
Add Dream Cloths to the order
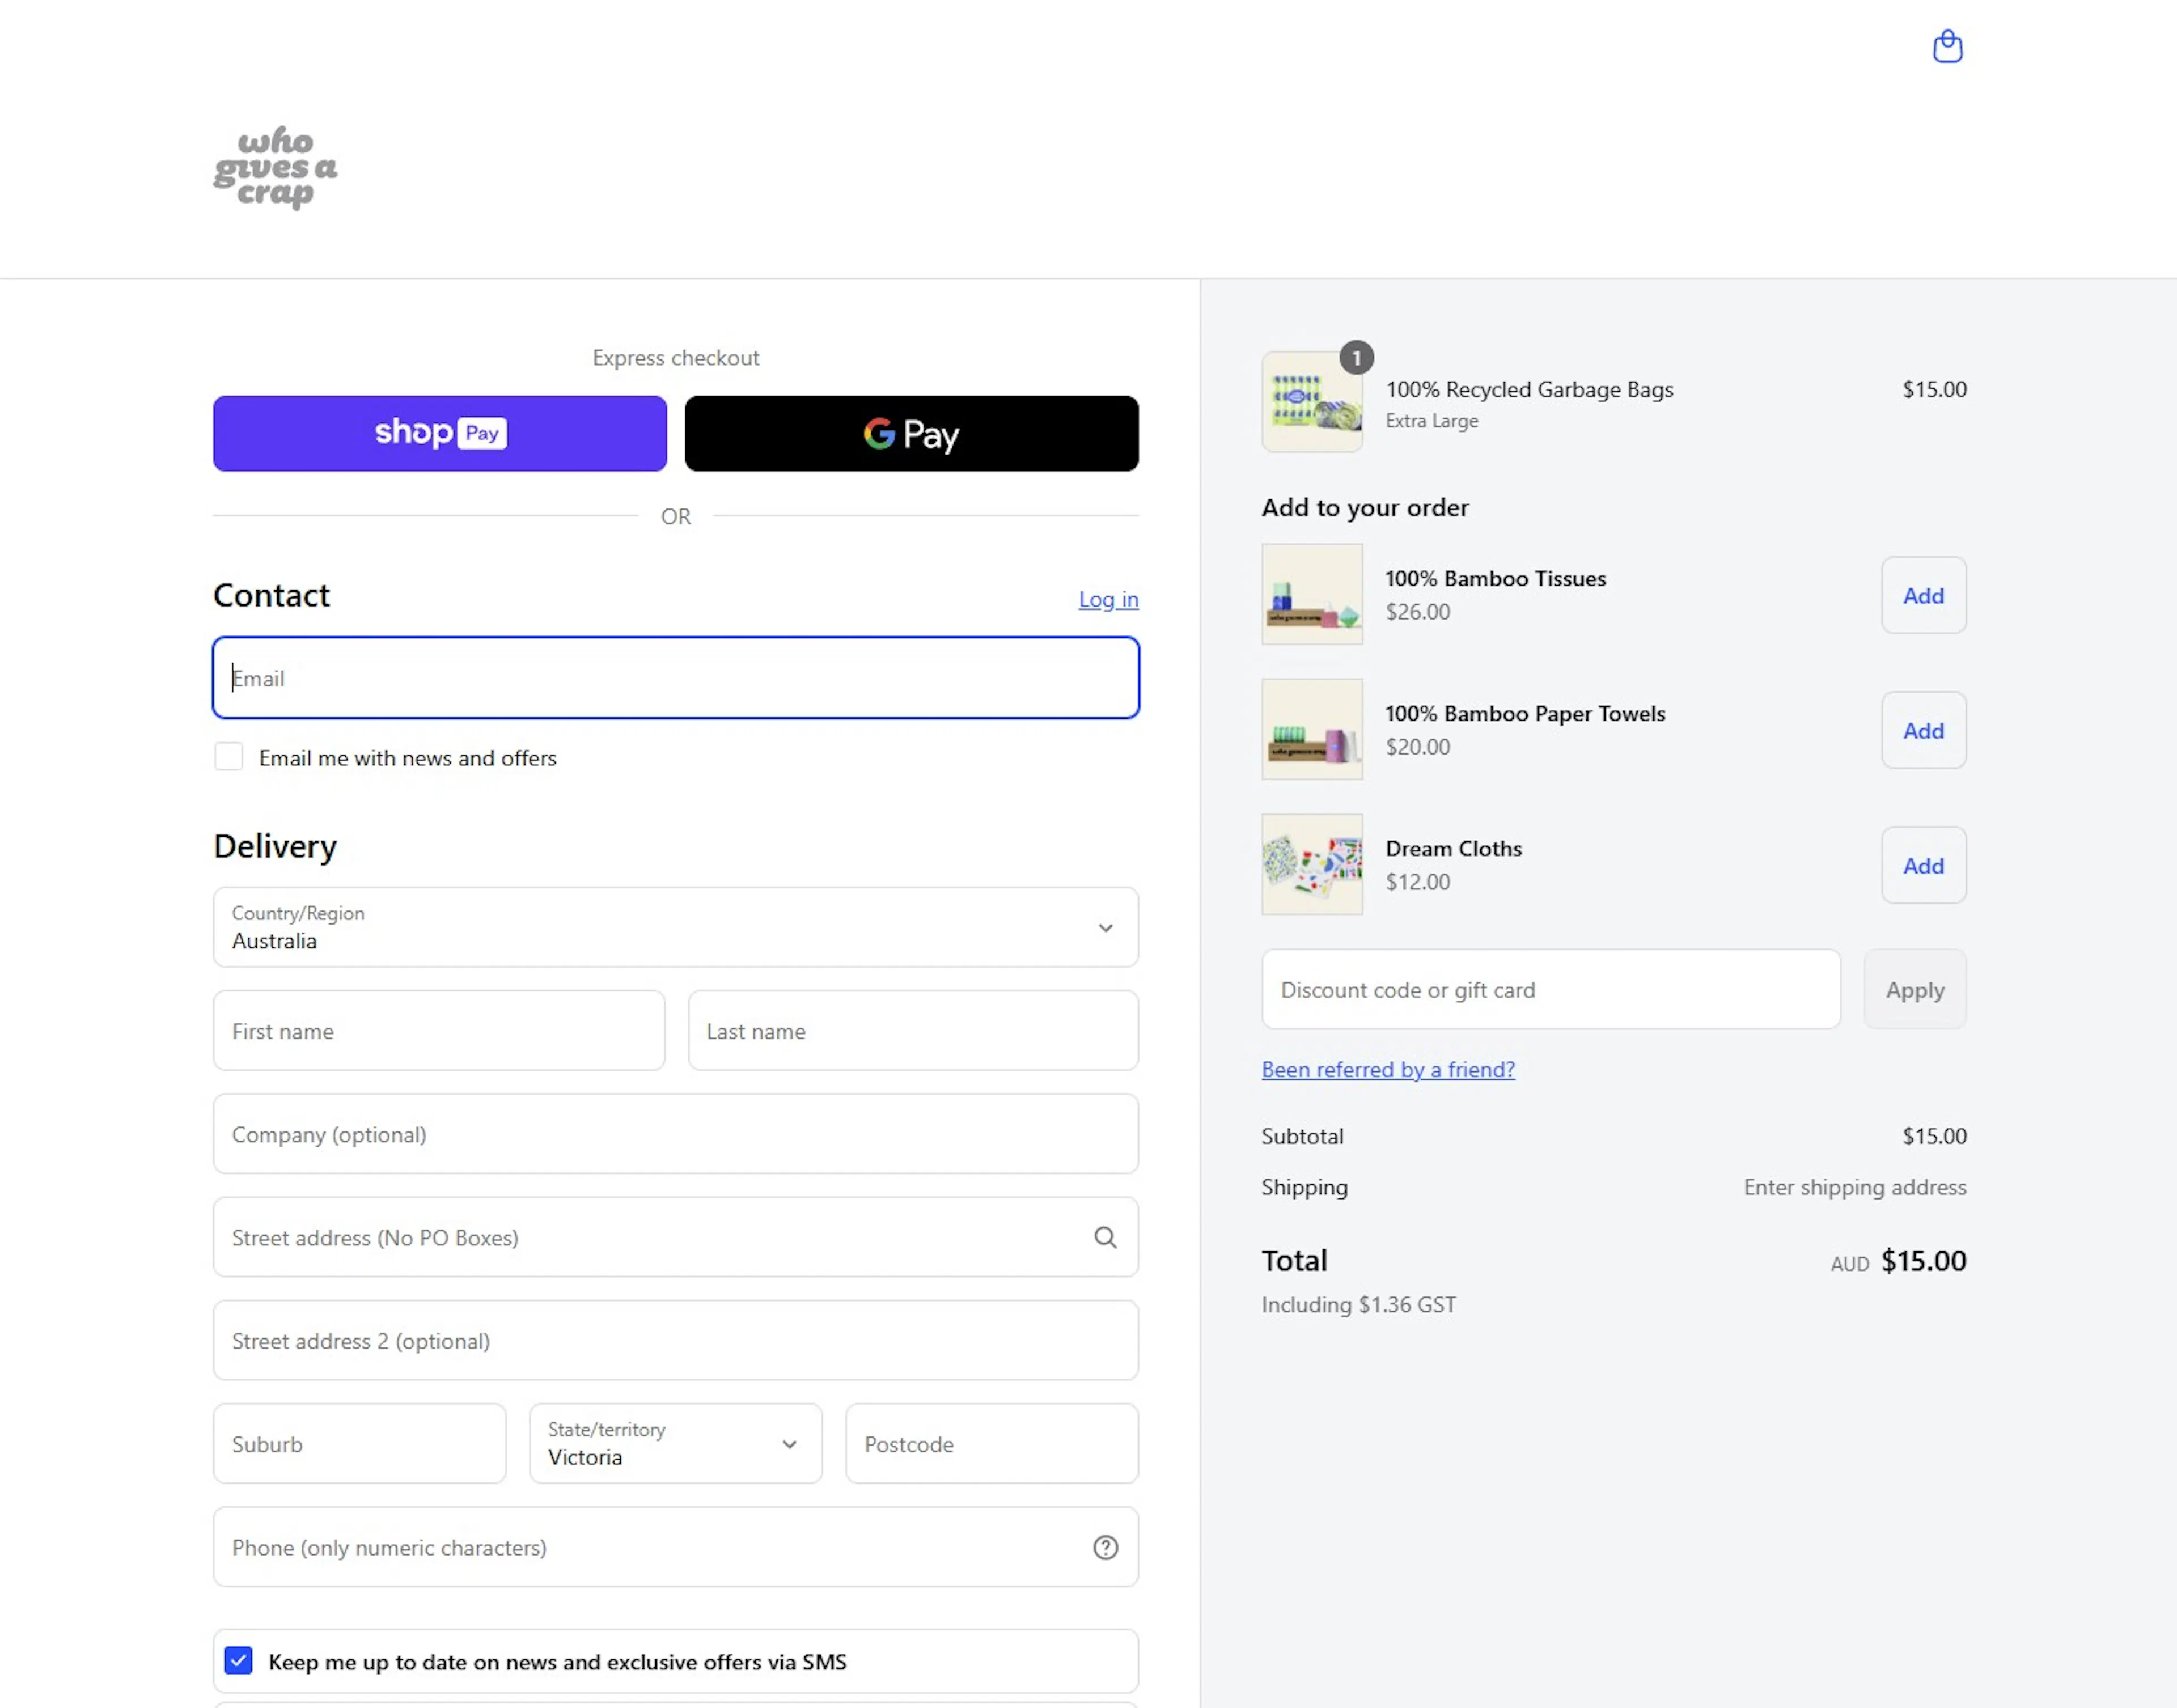coord(1923,865)
